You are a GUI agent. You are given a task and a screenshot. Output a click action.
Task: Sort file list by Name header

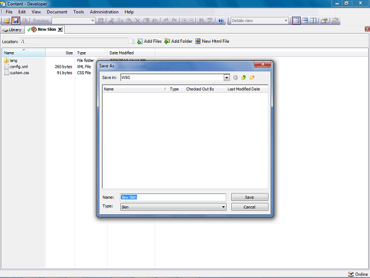[x=24, y=53]
